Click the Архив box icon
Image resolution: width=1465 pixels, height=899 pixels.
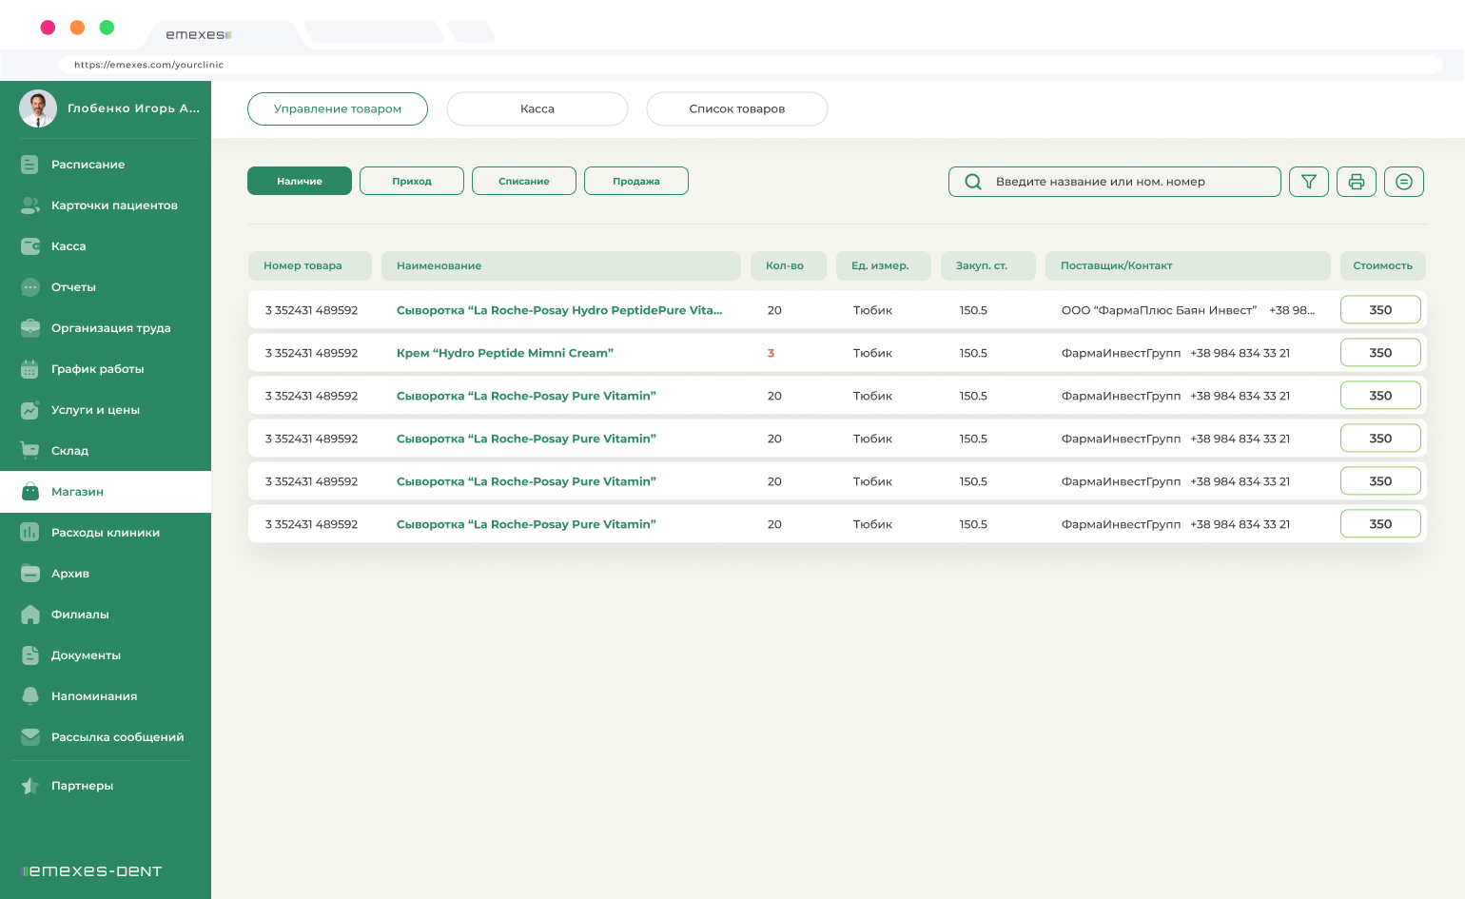coord(29,574)
